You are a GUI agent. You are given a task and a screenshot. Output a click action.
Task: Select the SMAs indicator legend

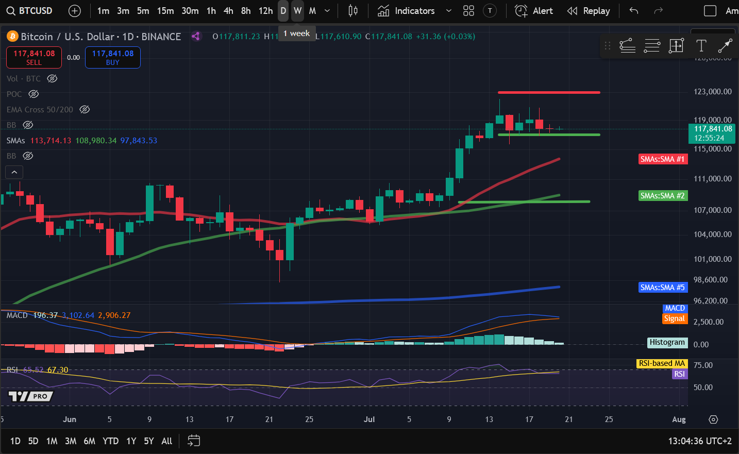pos(16,140)
